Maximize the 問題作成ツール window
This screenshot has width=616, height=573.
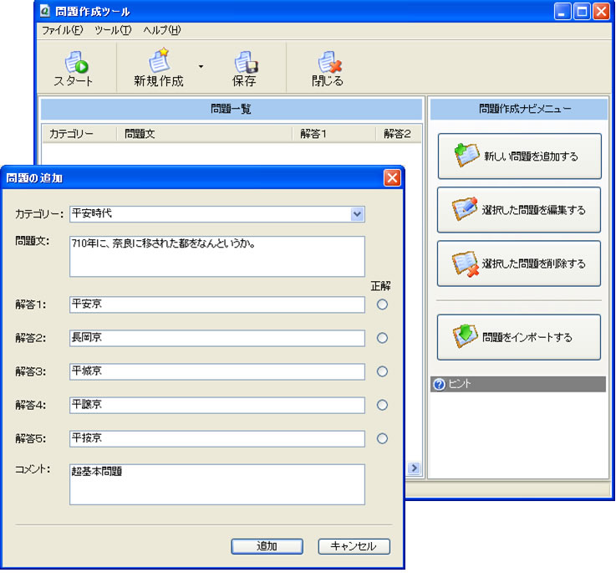(582, 11)
